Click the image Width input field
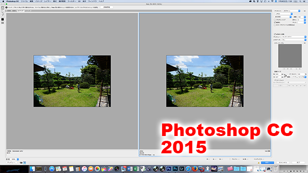This screenshot has height=173, width=308. (278, 74)
